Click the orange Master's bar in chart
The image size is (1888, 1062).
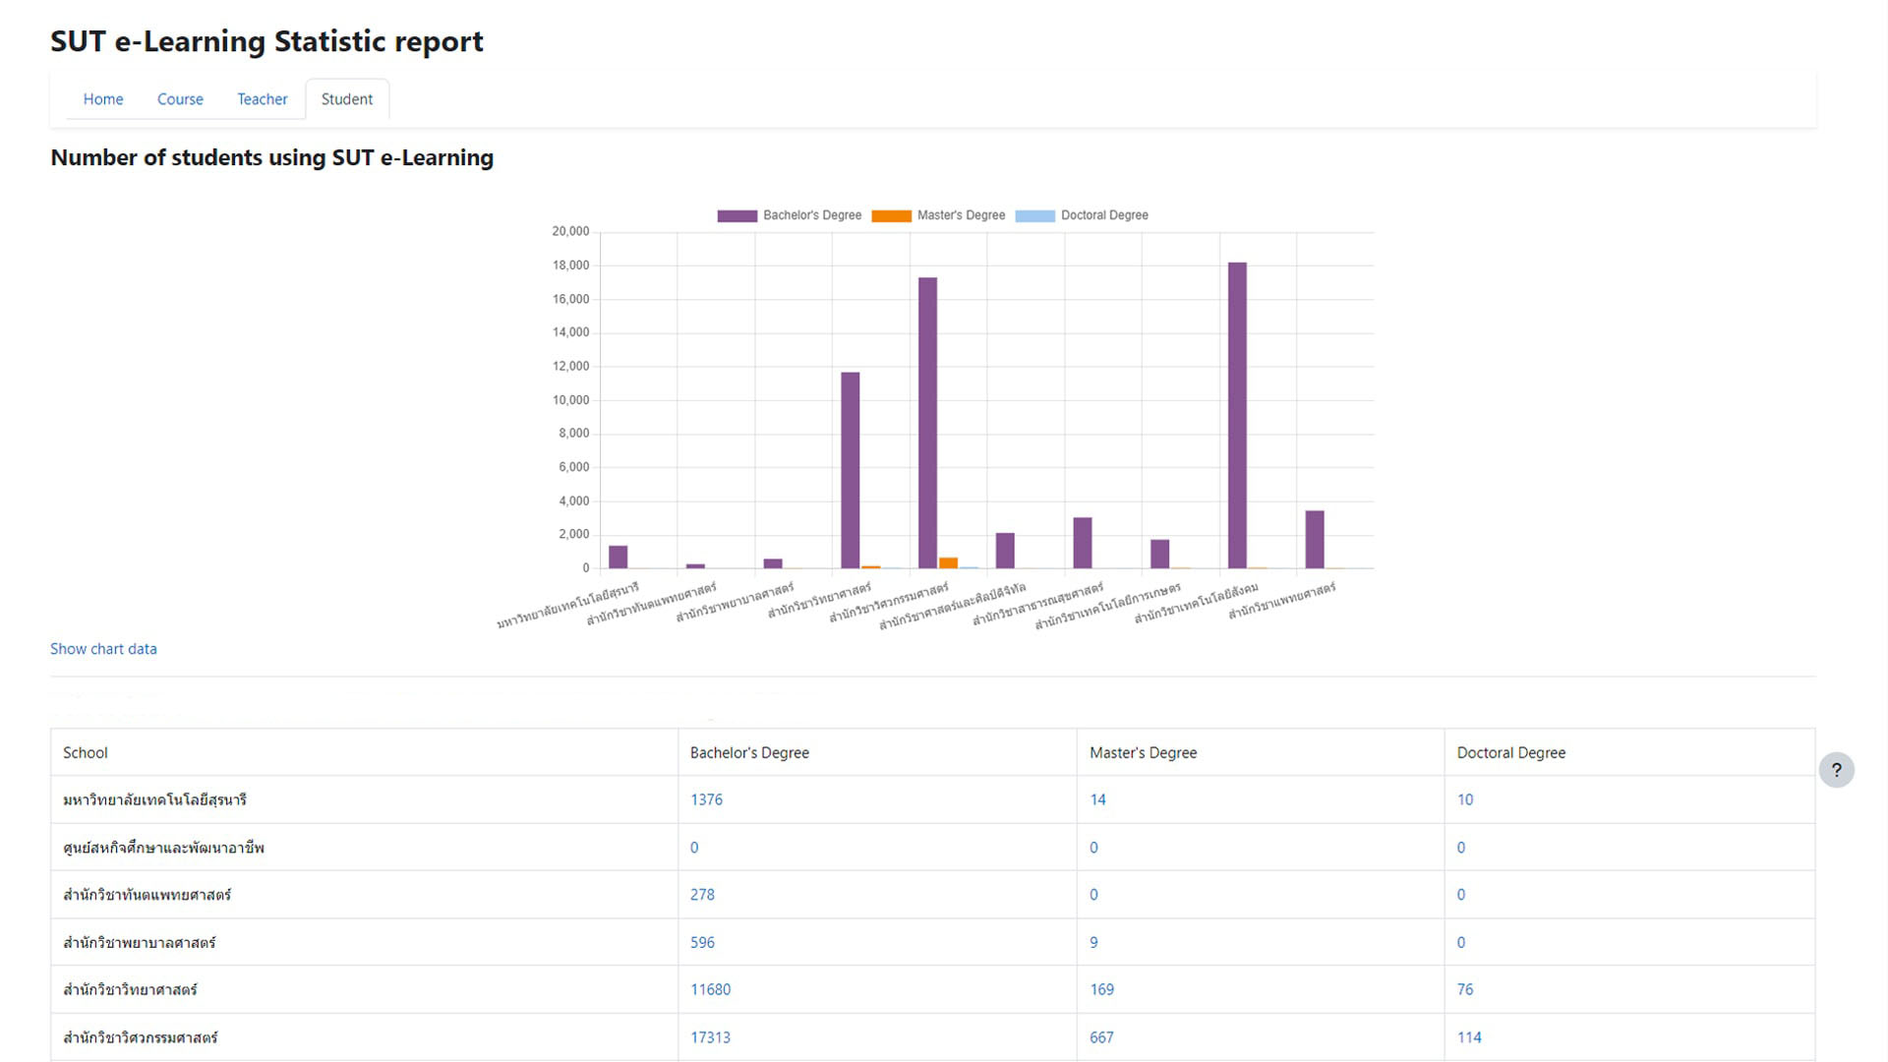pos(948,562)
